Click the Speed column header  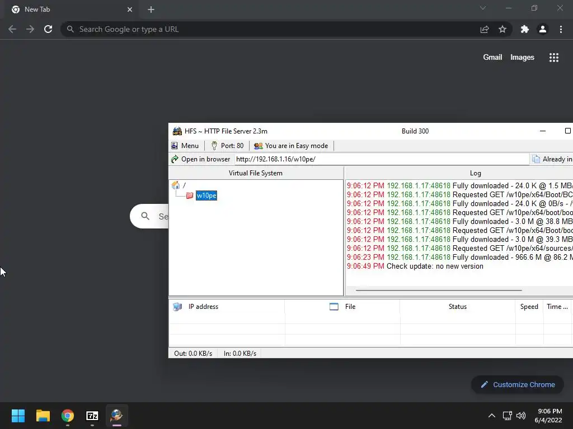pyautogui.click(x=529, y=307)
